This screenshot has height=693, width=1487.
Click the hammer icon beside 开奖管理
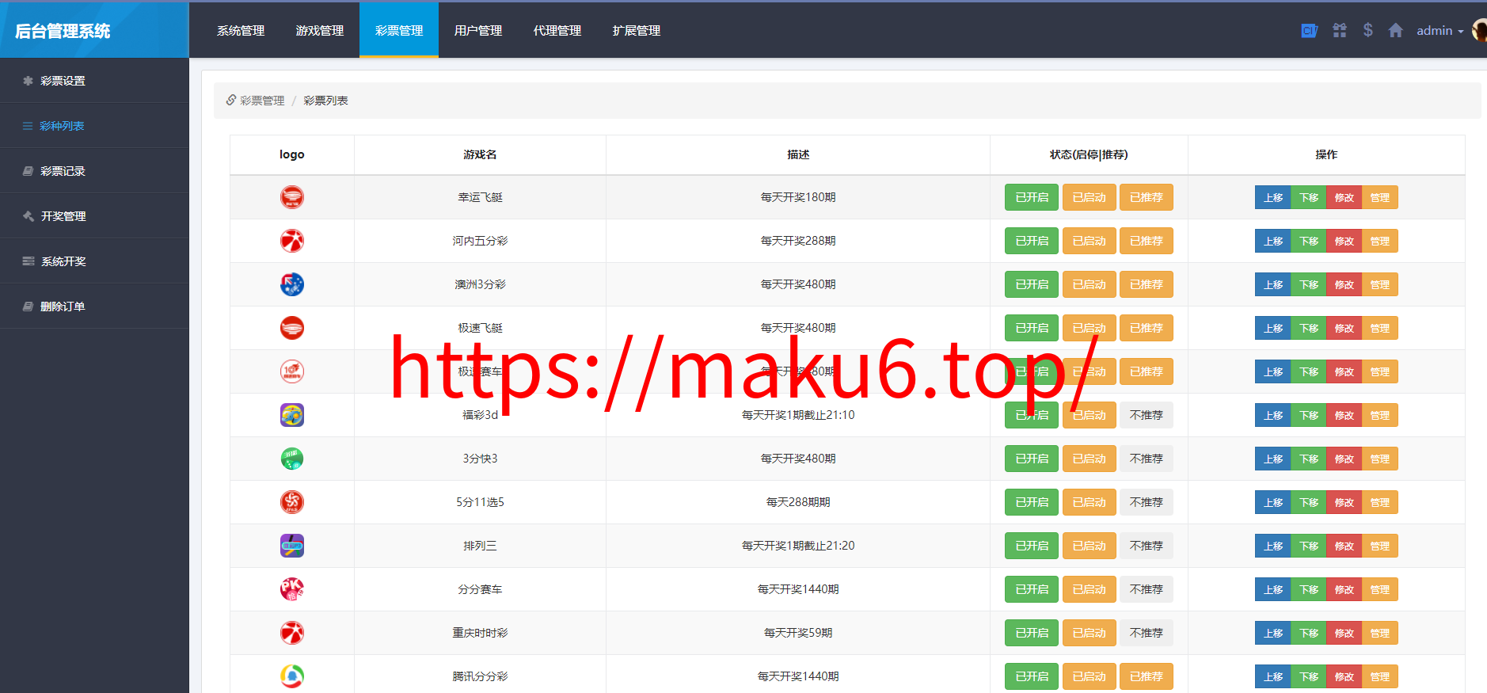28,216
